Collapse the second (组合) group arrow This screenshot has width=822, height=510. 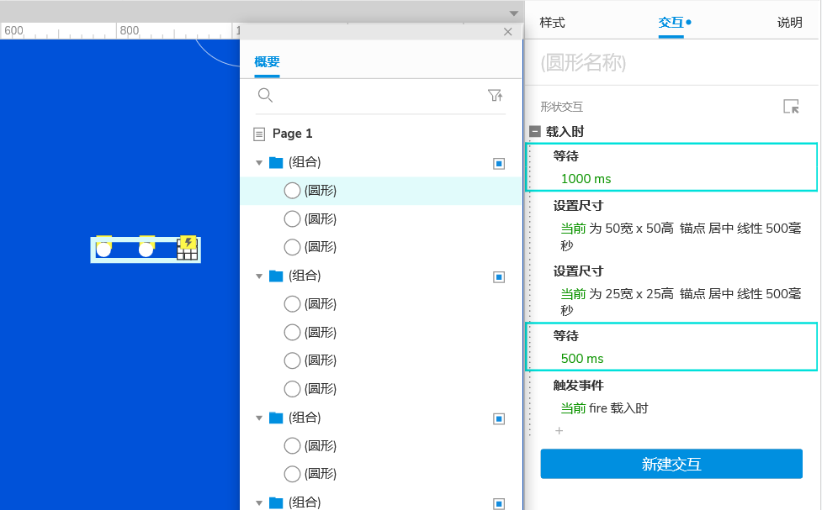point(259,276)
